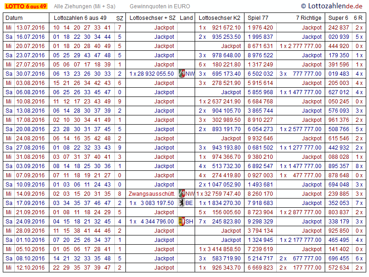369x277 pixels.
Task: Click the NW coat of arms for 14.09.2016
Action: [182, 194]
